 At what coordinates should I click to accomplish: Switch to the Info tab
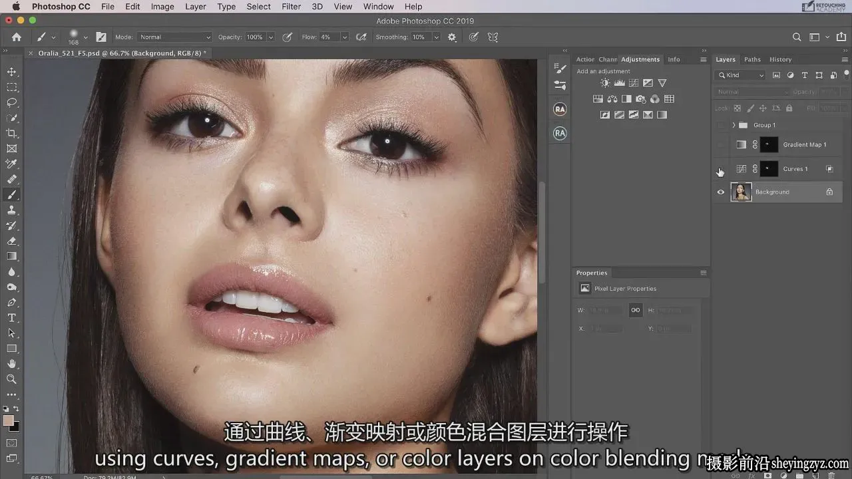click(674, 59)
